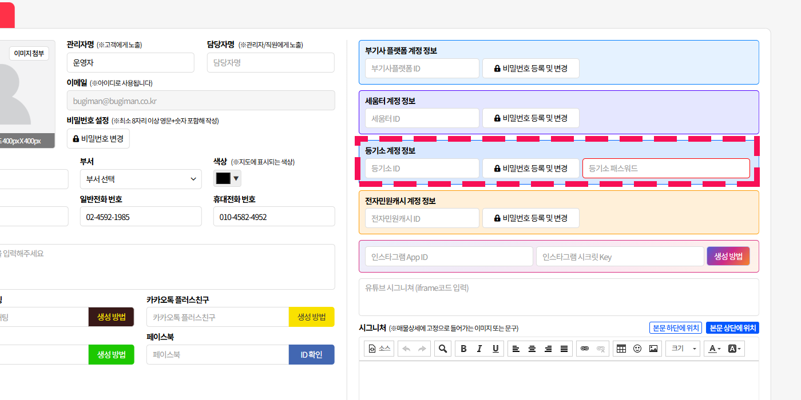The height and width of the screenshot is (400, 801).
Task: Apply italic formatting in signature editor
Action: [x=479, y=349]
